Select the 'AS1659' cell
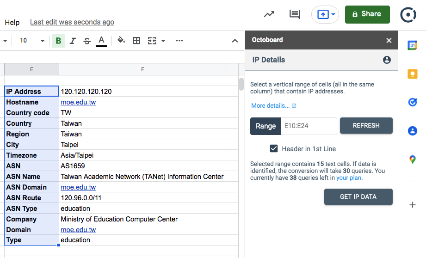This screenshot has height=258, width=426. pyautogui.click(x=142, y=166)
